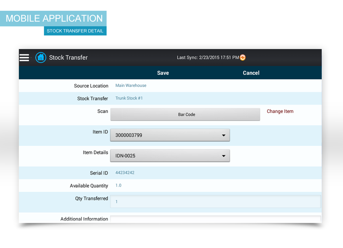
Task: Click the Mobile Application banner heading
Action: (x=54, y=19)
